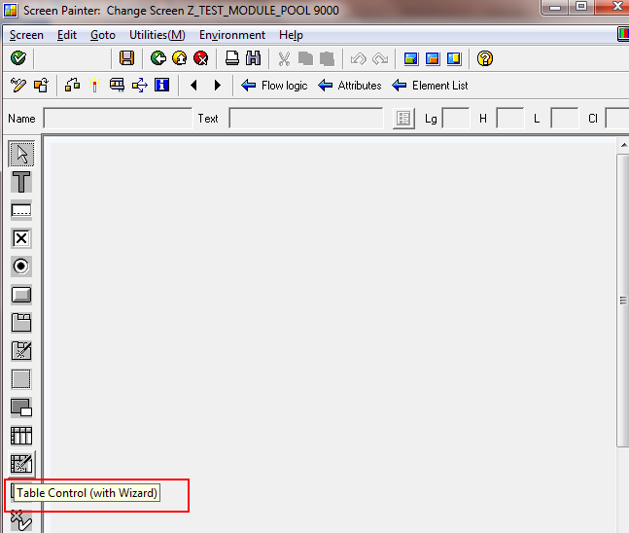Screen dimensions: 629x533
Task: Open the Screen menu
Action: click(26, 35)
